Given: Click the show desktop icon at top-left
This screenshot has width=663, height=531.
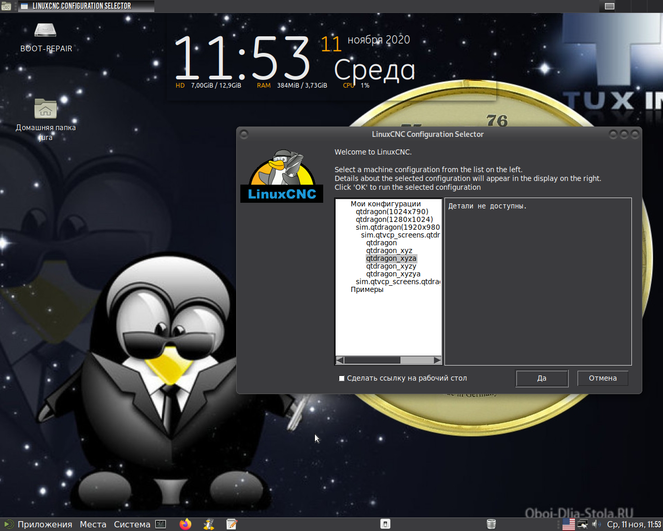Looking at the screenshot, I should [x=6, y=6].
